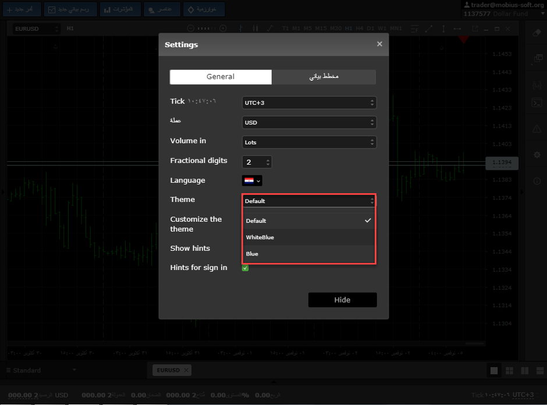Viewport: 547px width, 405px height.
Task: Select the EURUSD bottom chart tab
Action: pos(168,370)
